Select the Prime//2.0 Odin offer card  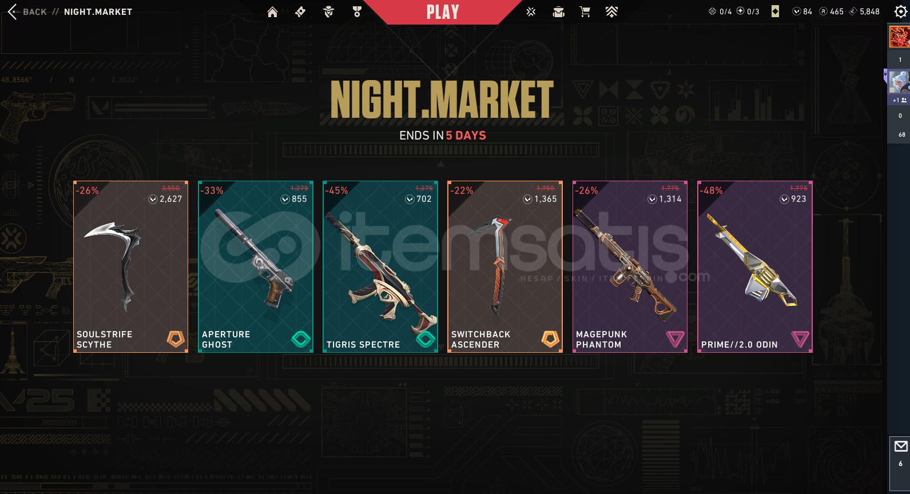[755, 267]
